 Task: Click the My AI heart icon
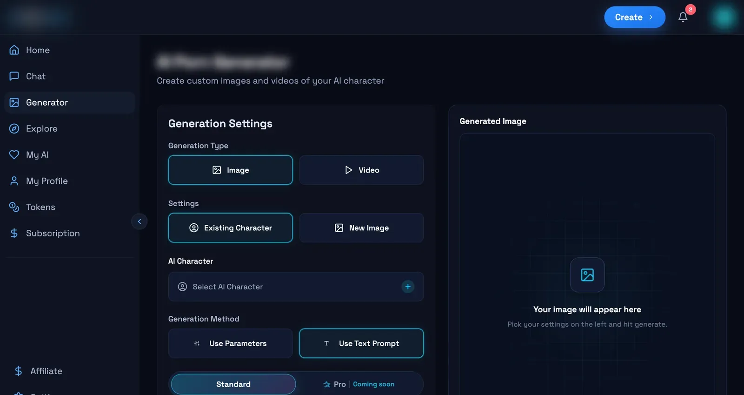[x=14, y=154]
